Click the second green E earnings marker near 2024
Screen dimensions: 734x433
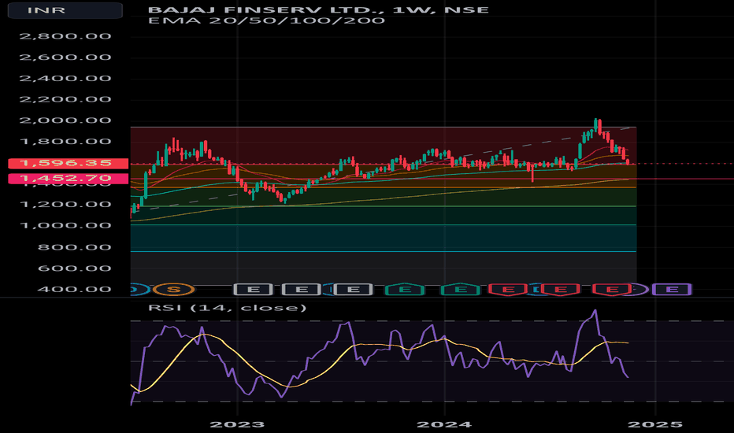tap(461, 290)
